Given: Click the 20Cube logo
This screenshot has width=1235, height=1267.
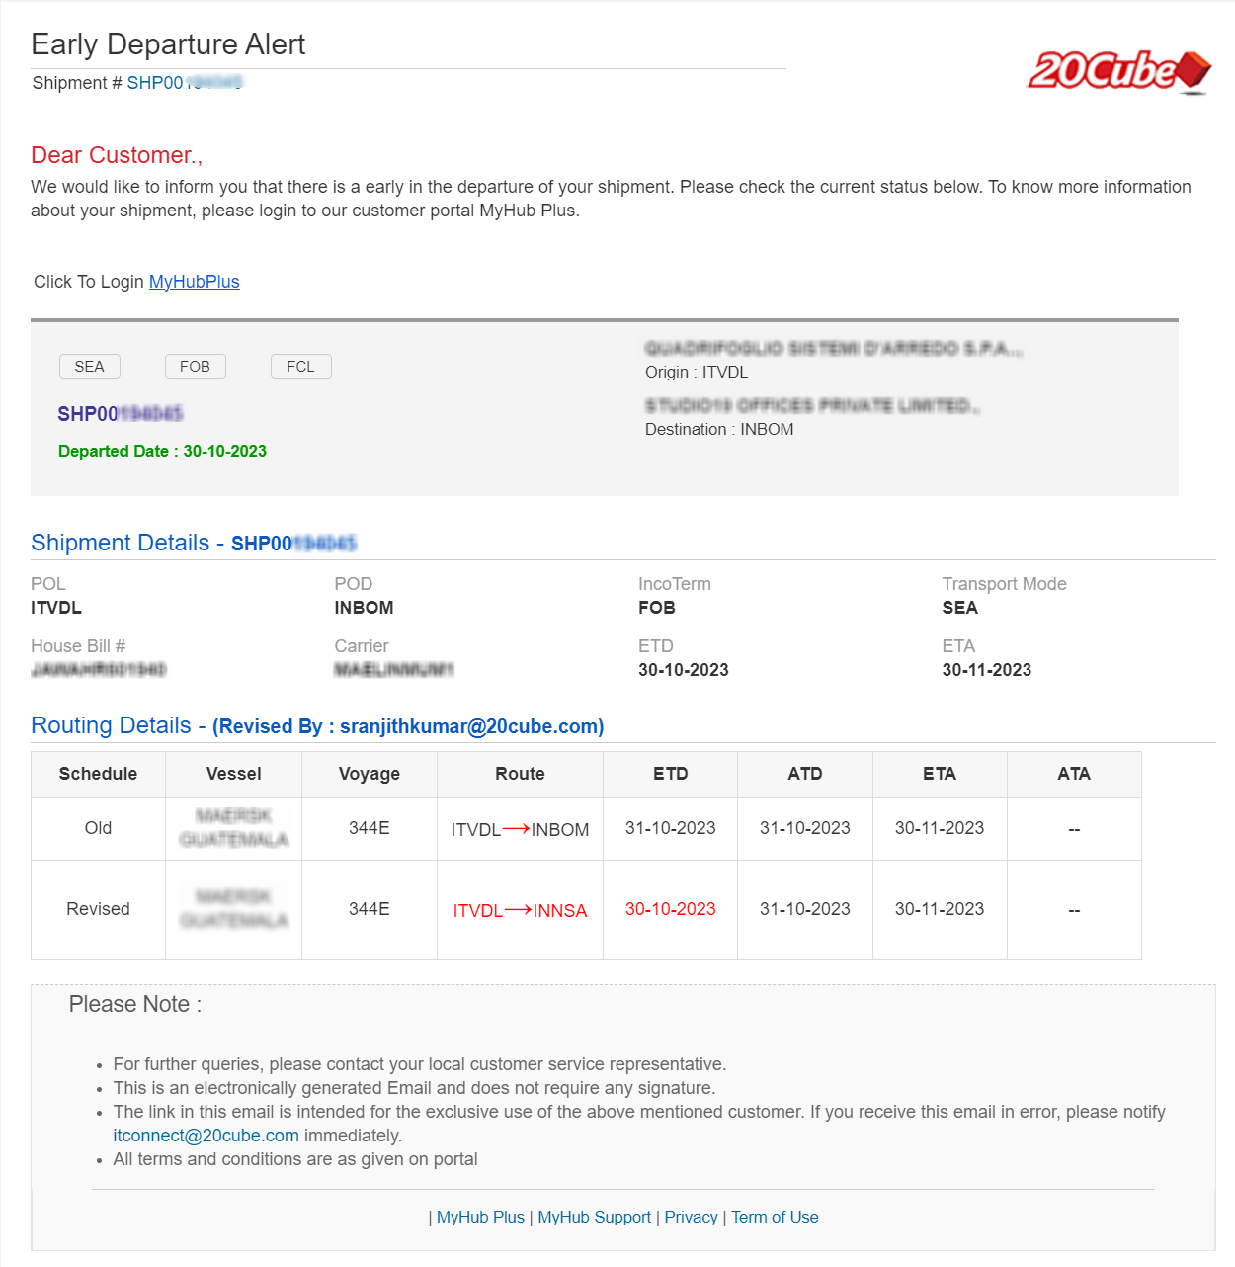Looking at the screenshot, I should tap(1119, 71).
